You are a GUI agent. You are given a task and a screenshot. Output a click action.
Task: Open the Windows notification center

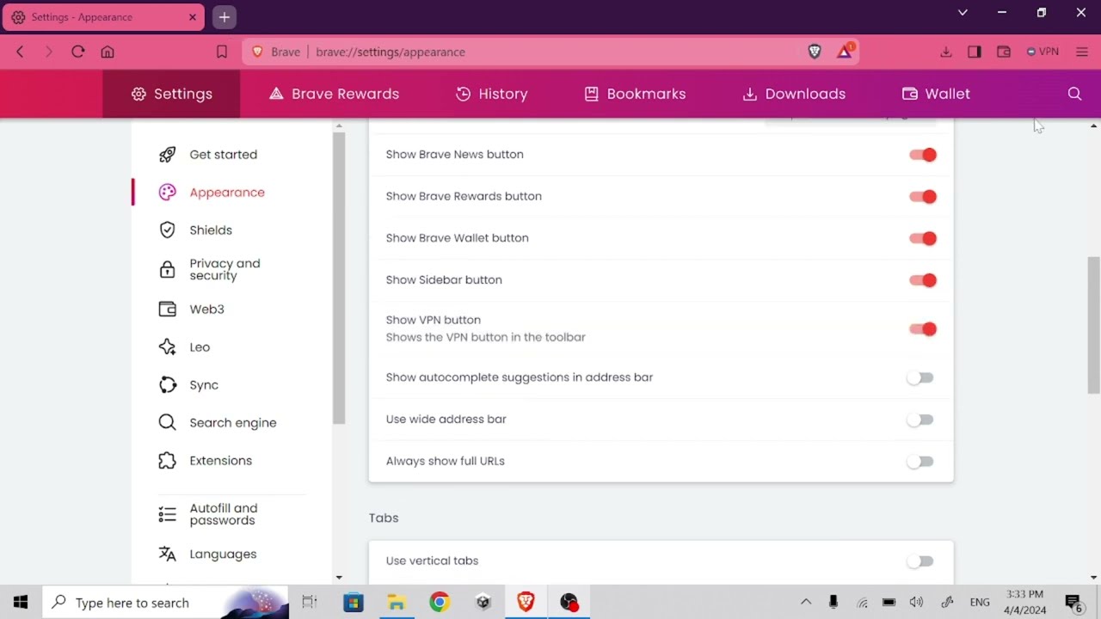(x=1073, y=603)
